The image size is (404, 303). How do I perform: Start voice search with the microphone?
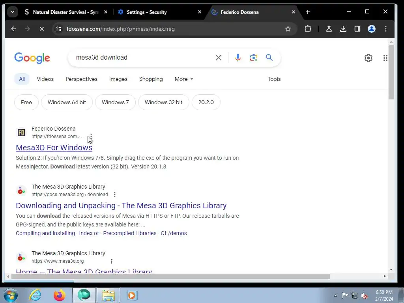tap(238, 58)
